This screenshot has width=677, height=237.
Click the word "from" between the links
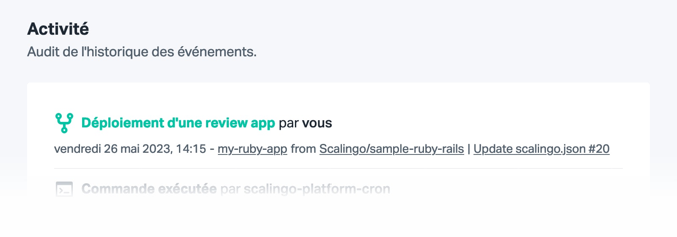tap(303, 149)
